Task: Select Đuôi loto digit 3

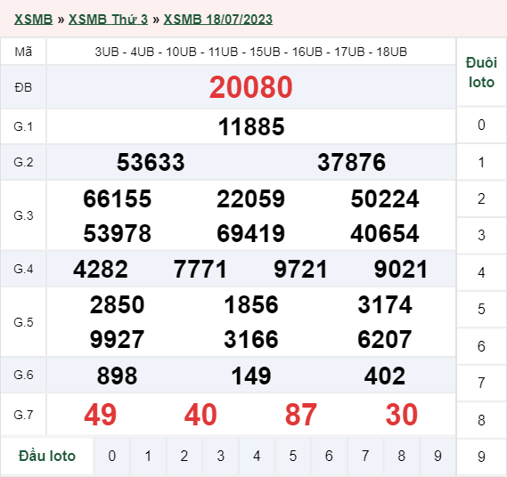Action: 481,236
